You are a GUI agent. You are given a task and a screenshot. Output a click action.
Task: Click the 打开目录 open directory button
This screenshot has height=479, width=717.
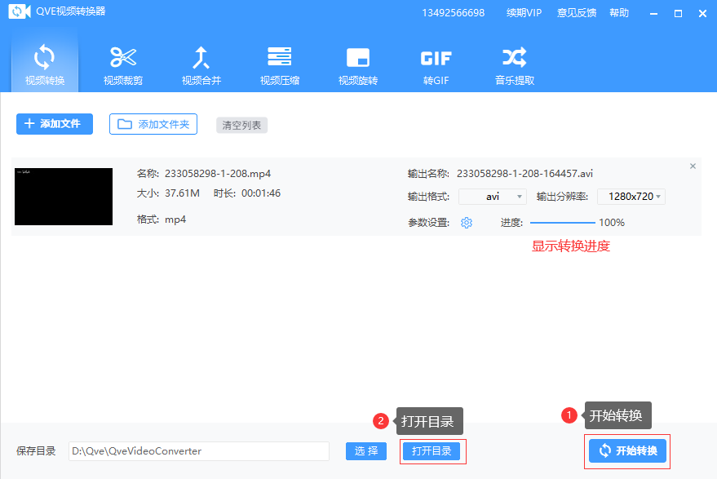432,451
